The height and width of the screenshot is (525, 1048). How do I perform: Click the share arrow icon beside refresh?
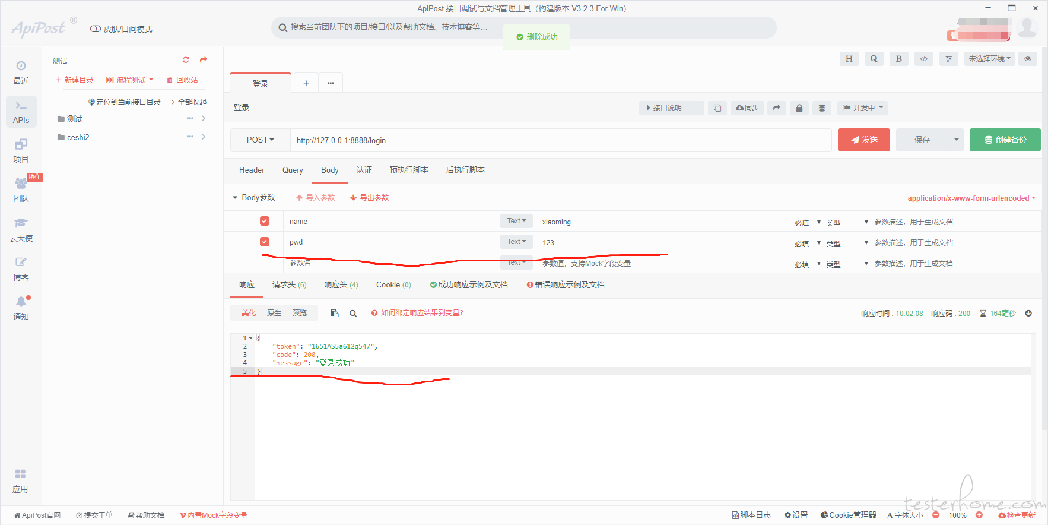point(204,60)
